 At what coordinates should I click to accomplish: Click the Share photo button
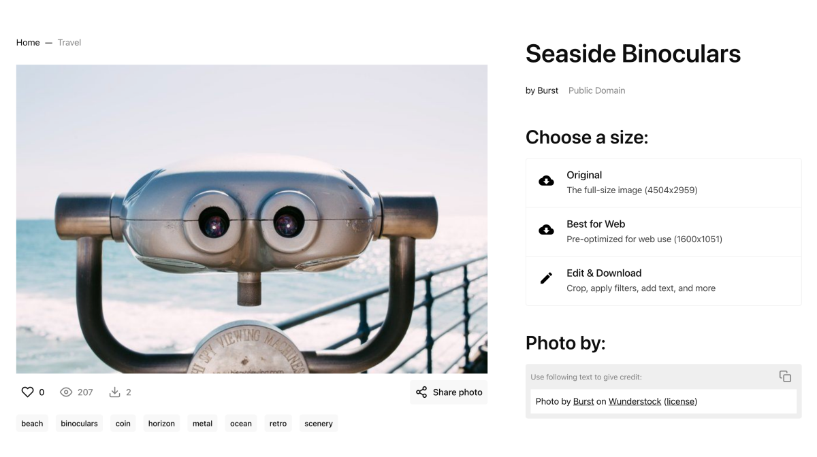[x=449, y=392]
